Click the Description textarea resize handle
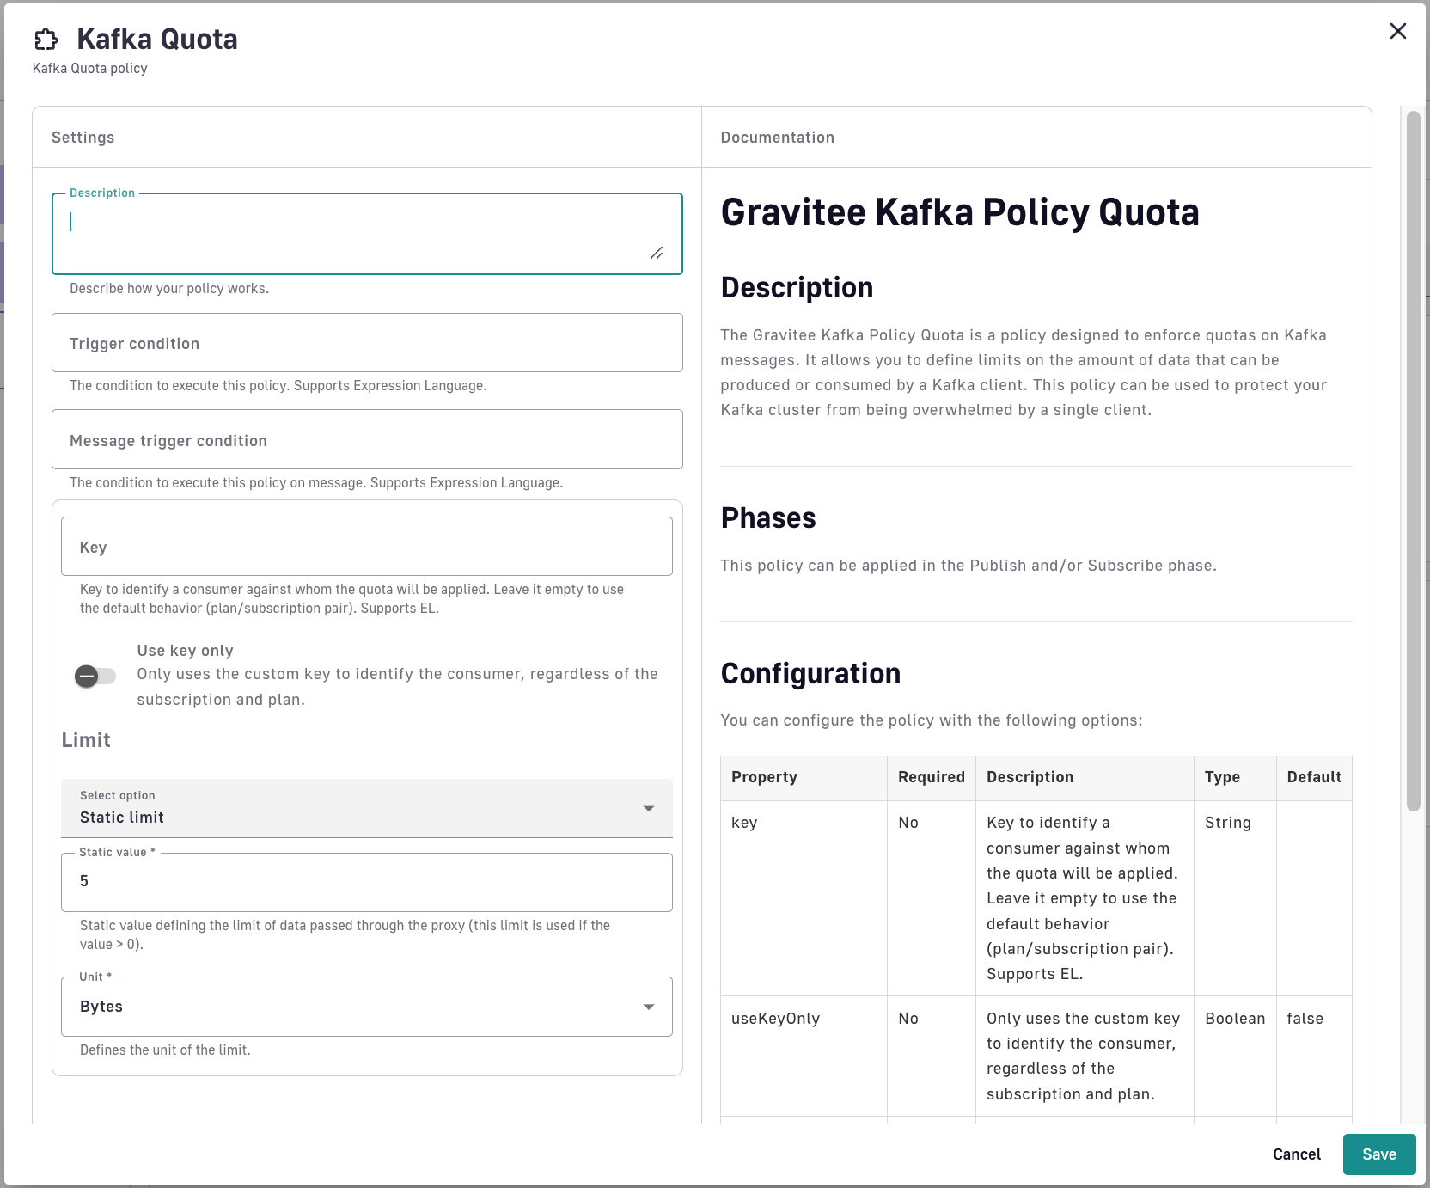Viewport: 1430px width, 1188px height. coord(657,253)
